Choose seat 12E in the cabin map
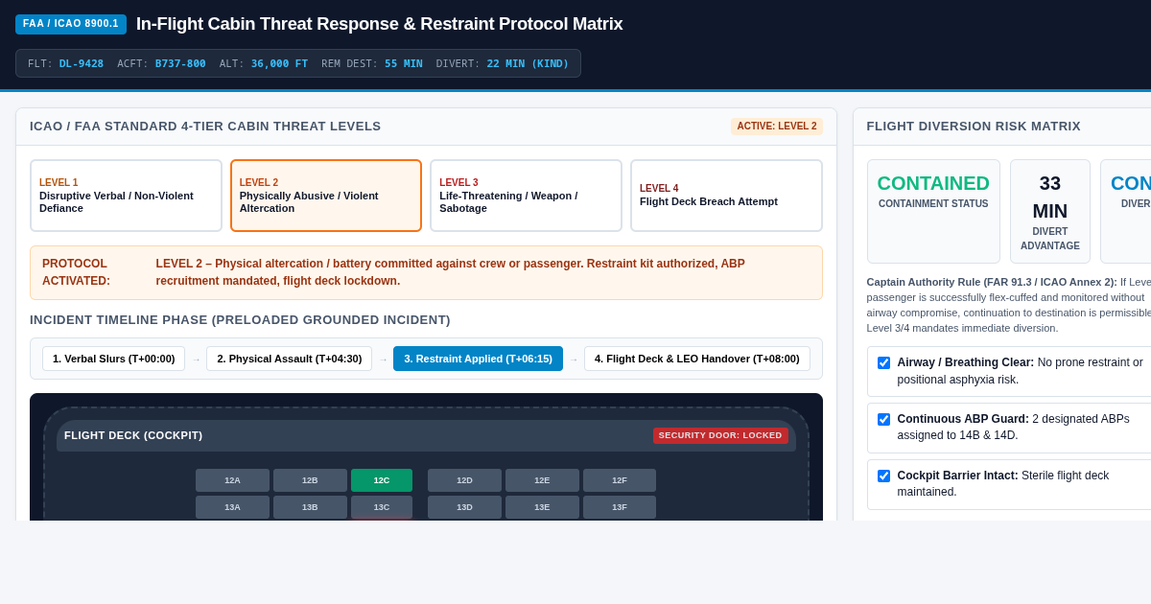The width and height of the screenshot is (1151, 604). click(542, 480)
